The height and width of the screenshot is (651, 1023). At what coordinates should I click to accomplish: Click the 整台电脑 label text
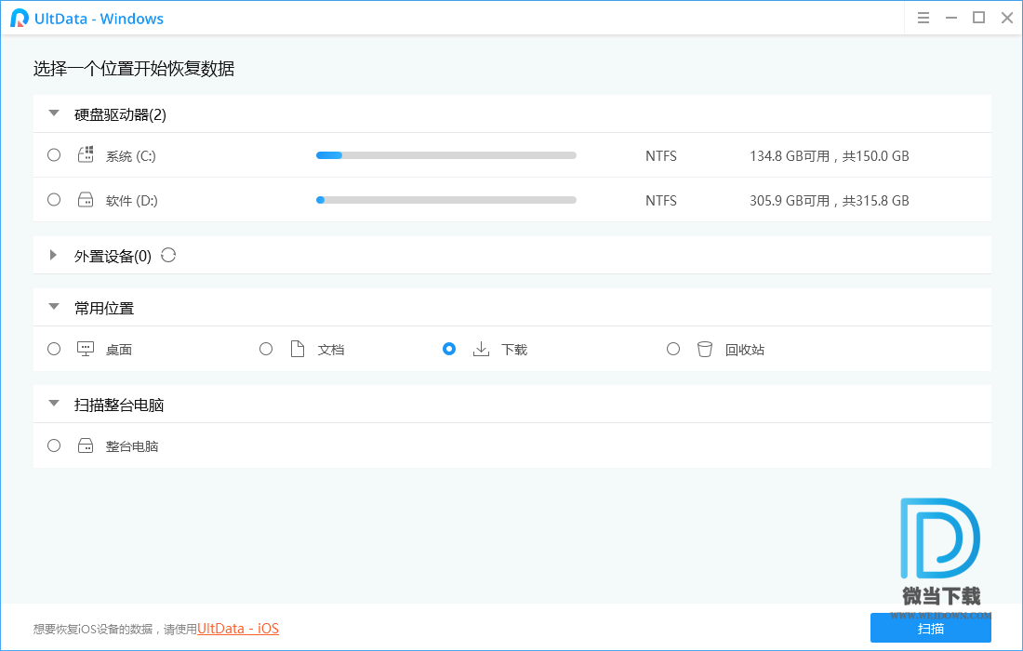pos(132,446)
